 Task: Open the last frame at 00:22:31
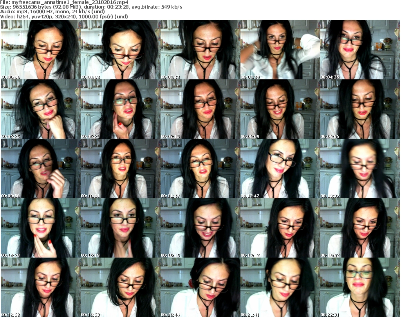[360, 287]
